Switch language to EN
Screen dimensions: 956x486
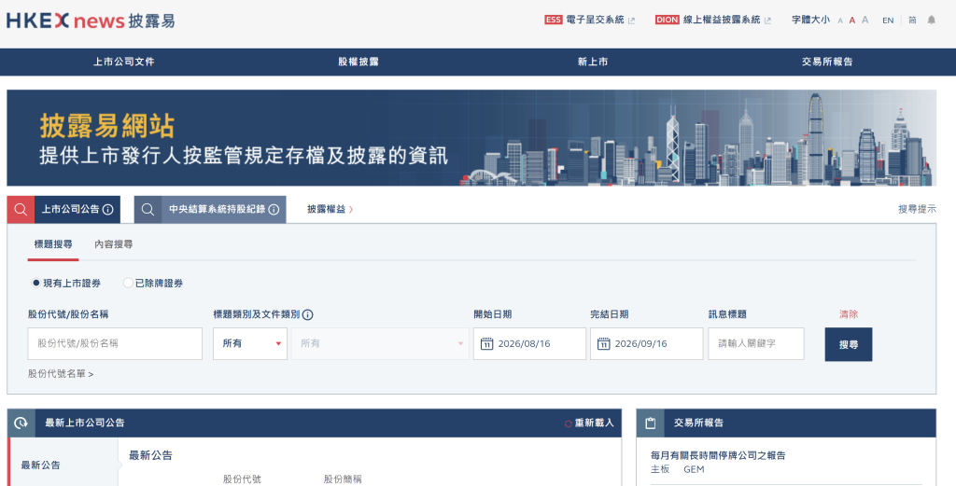(x=888, y=21)
